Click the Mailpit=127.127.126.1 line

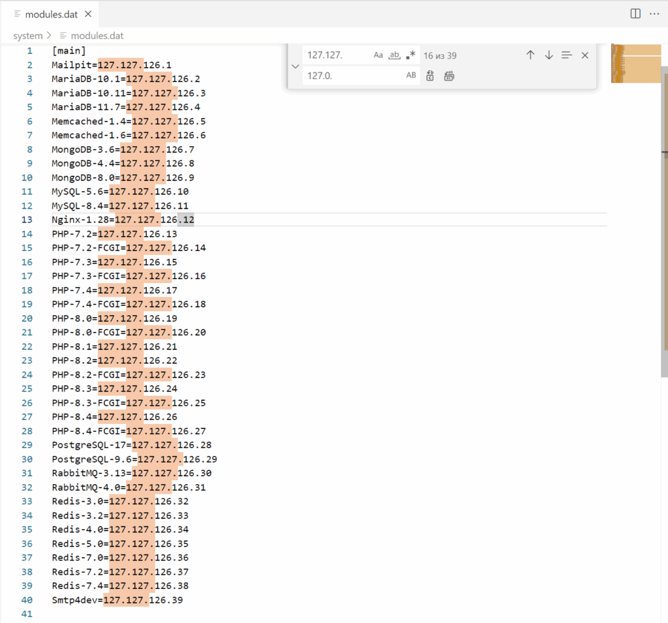(112, 65)
